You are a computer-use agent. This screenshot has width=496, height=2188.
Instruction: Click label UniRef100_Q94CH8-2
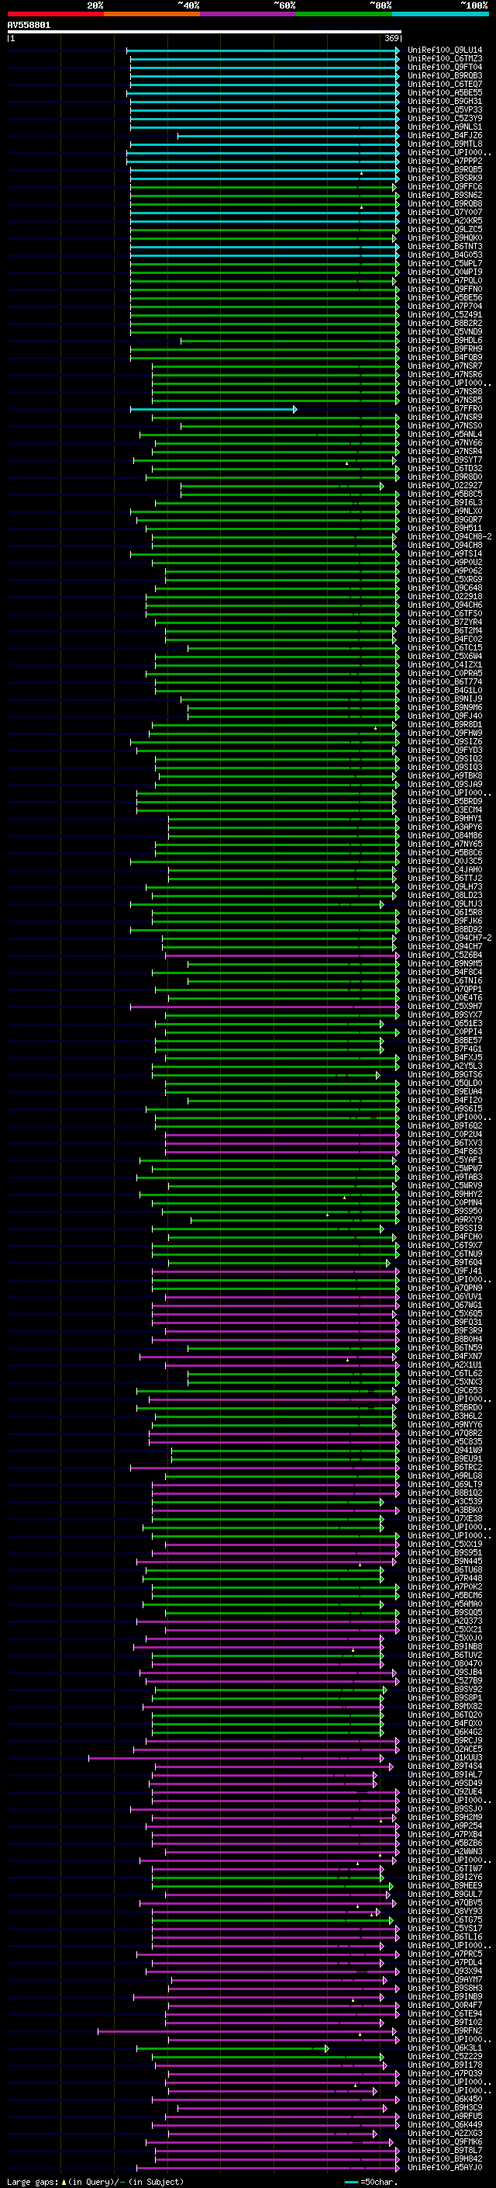[x=449, y=537]
